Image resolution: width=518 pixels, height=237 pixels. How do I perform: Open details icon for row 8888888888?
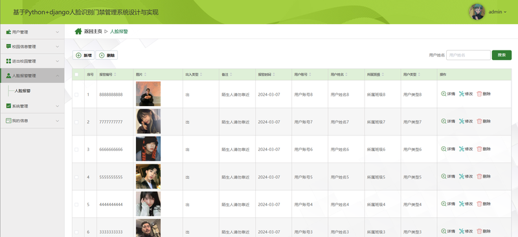444,94
